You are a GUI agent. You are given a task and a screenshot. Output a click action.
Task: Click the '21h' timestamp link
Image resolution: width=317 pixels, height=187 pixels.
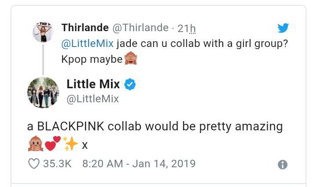(186, 28)
